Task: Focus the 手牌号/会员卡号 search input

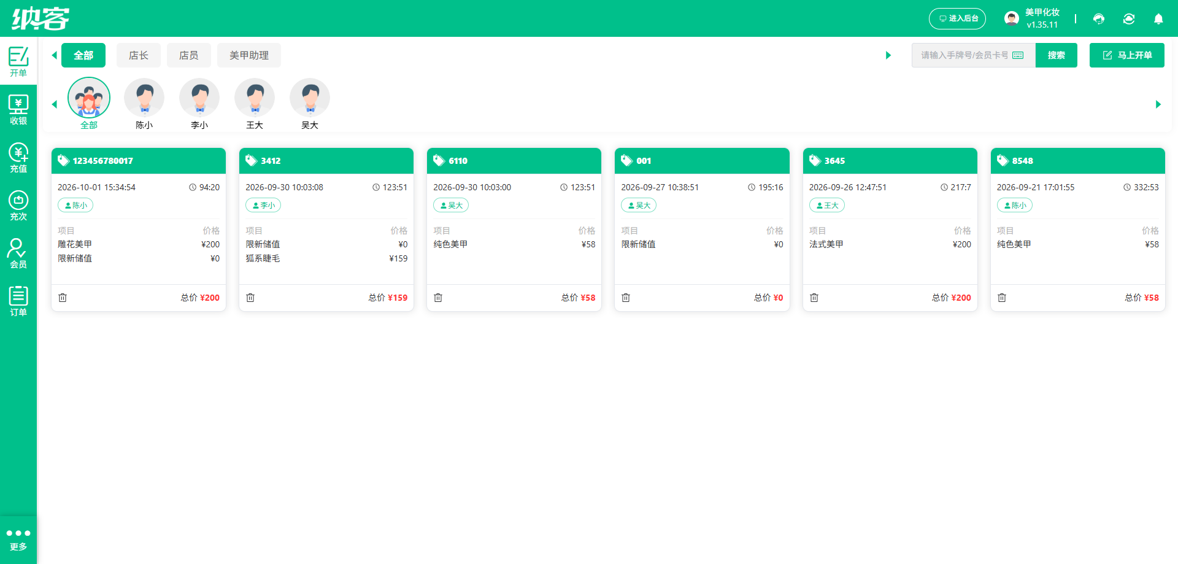Action: tap(974, 55)
